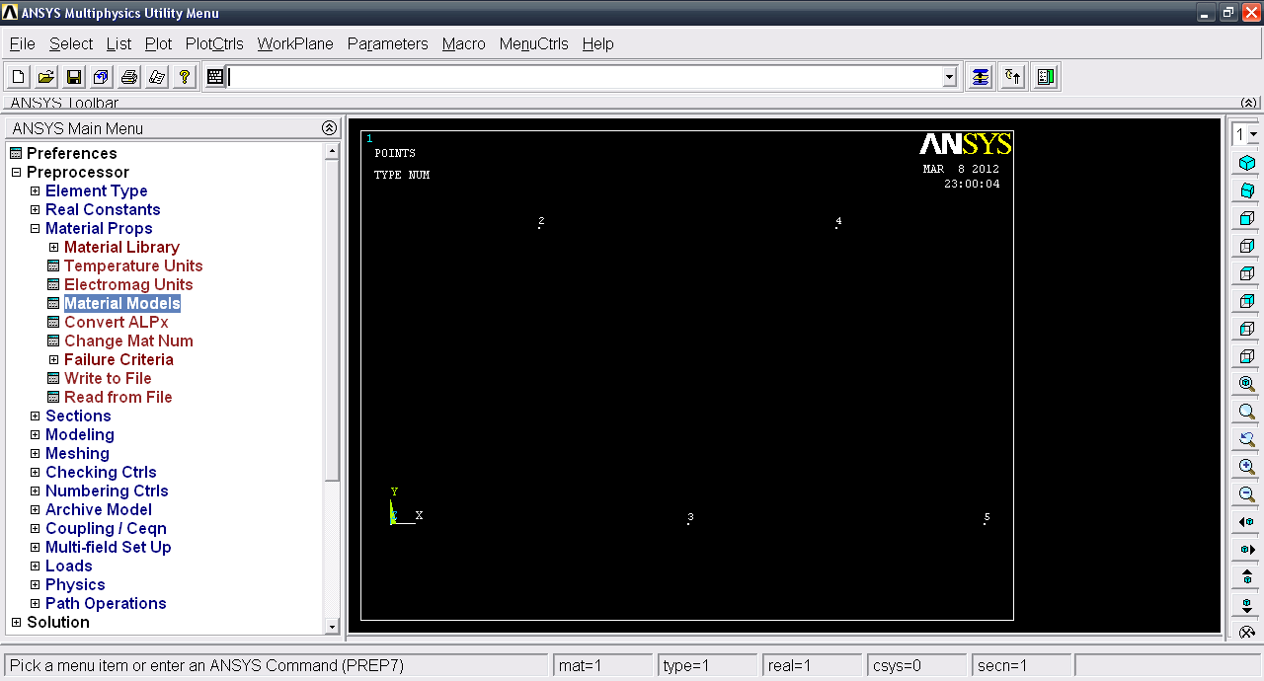Open the WorkPlane menu
Image resolution: width=1264 pixels, height=681 pixels.
coord(294,43)
